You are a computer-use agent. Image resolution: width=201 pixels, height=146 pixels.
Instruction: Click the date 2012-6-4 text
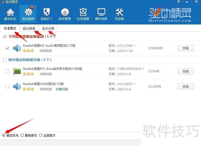[124, 89]
